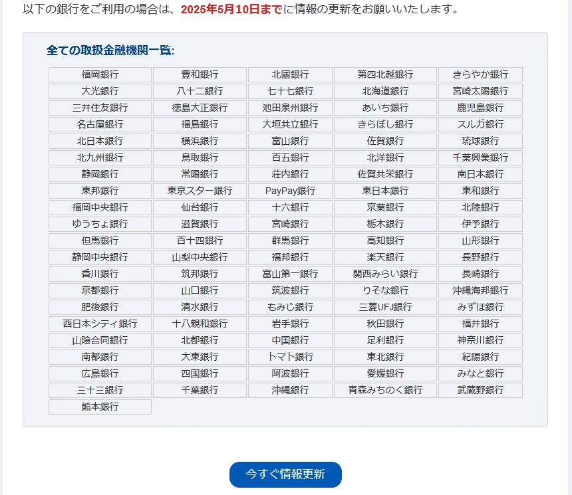Select 山陰合同銀行 in the list
The image size is (572, 495).
pos(100,340)
